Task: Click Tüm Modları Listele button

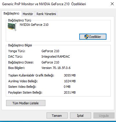Action: [26, 103]
